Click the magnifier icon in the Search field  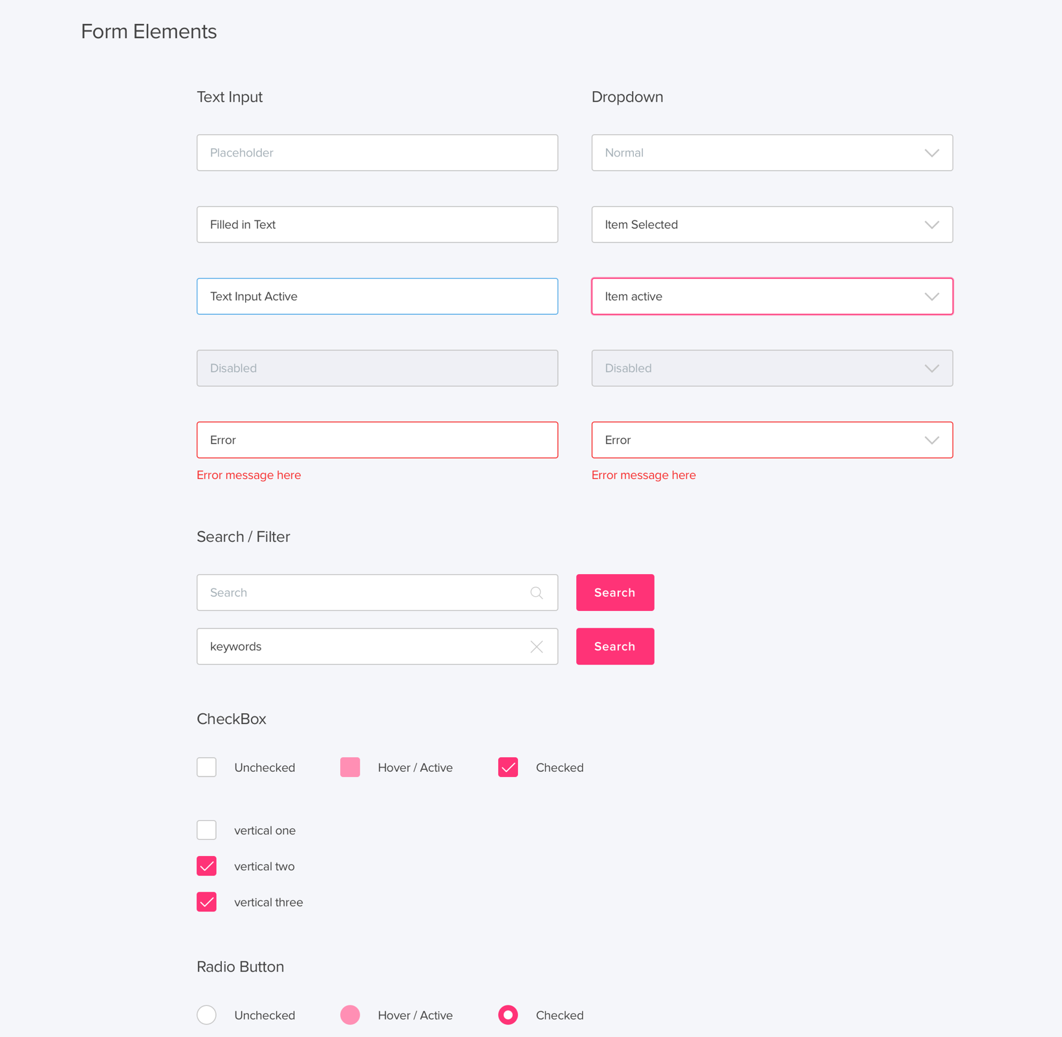click(536, 593)
